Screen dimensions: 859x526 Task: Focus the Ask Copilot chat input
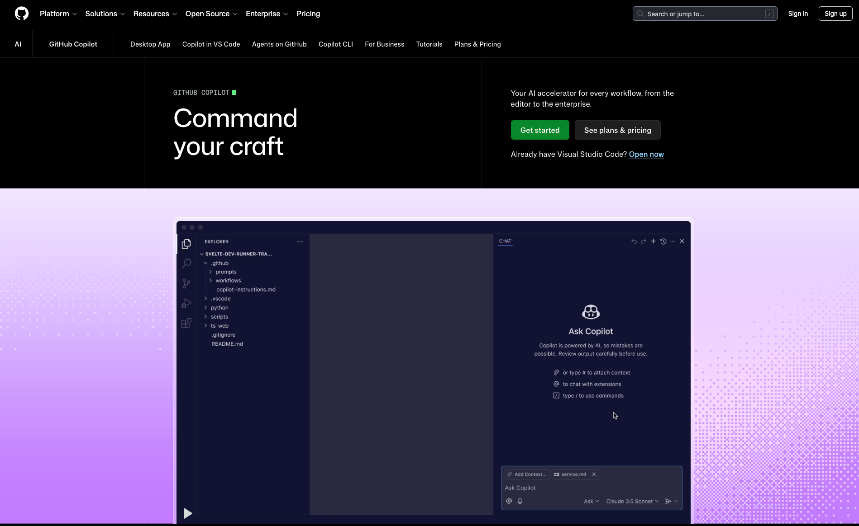[x=592, y=488]
